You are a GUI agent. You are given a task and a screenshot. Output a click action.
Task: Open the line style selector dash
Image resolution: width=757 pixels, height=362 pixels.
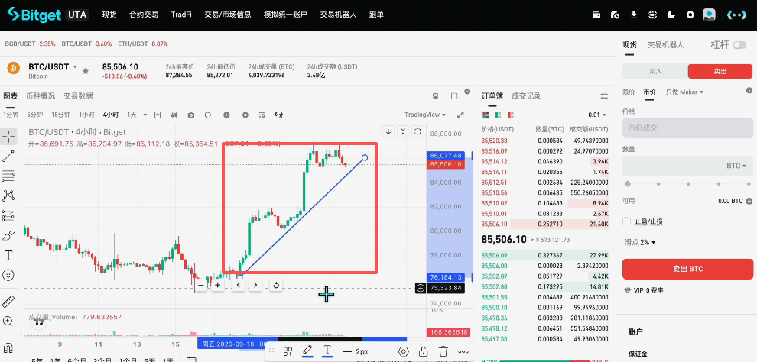pos(384,351)
